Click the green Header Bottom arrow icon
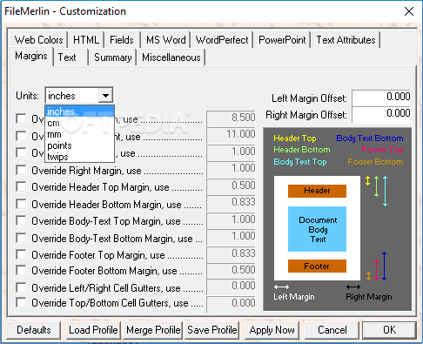This screenshot has width=423, height=344. click(376, 186)
